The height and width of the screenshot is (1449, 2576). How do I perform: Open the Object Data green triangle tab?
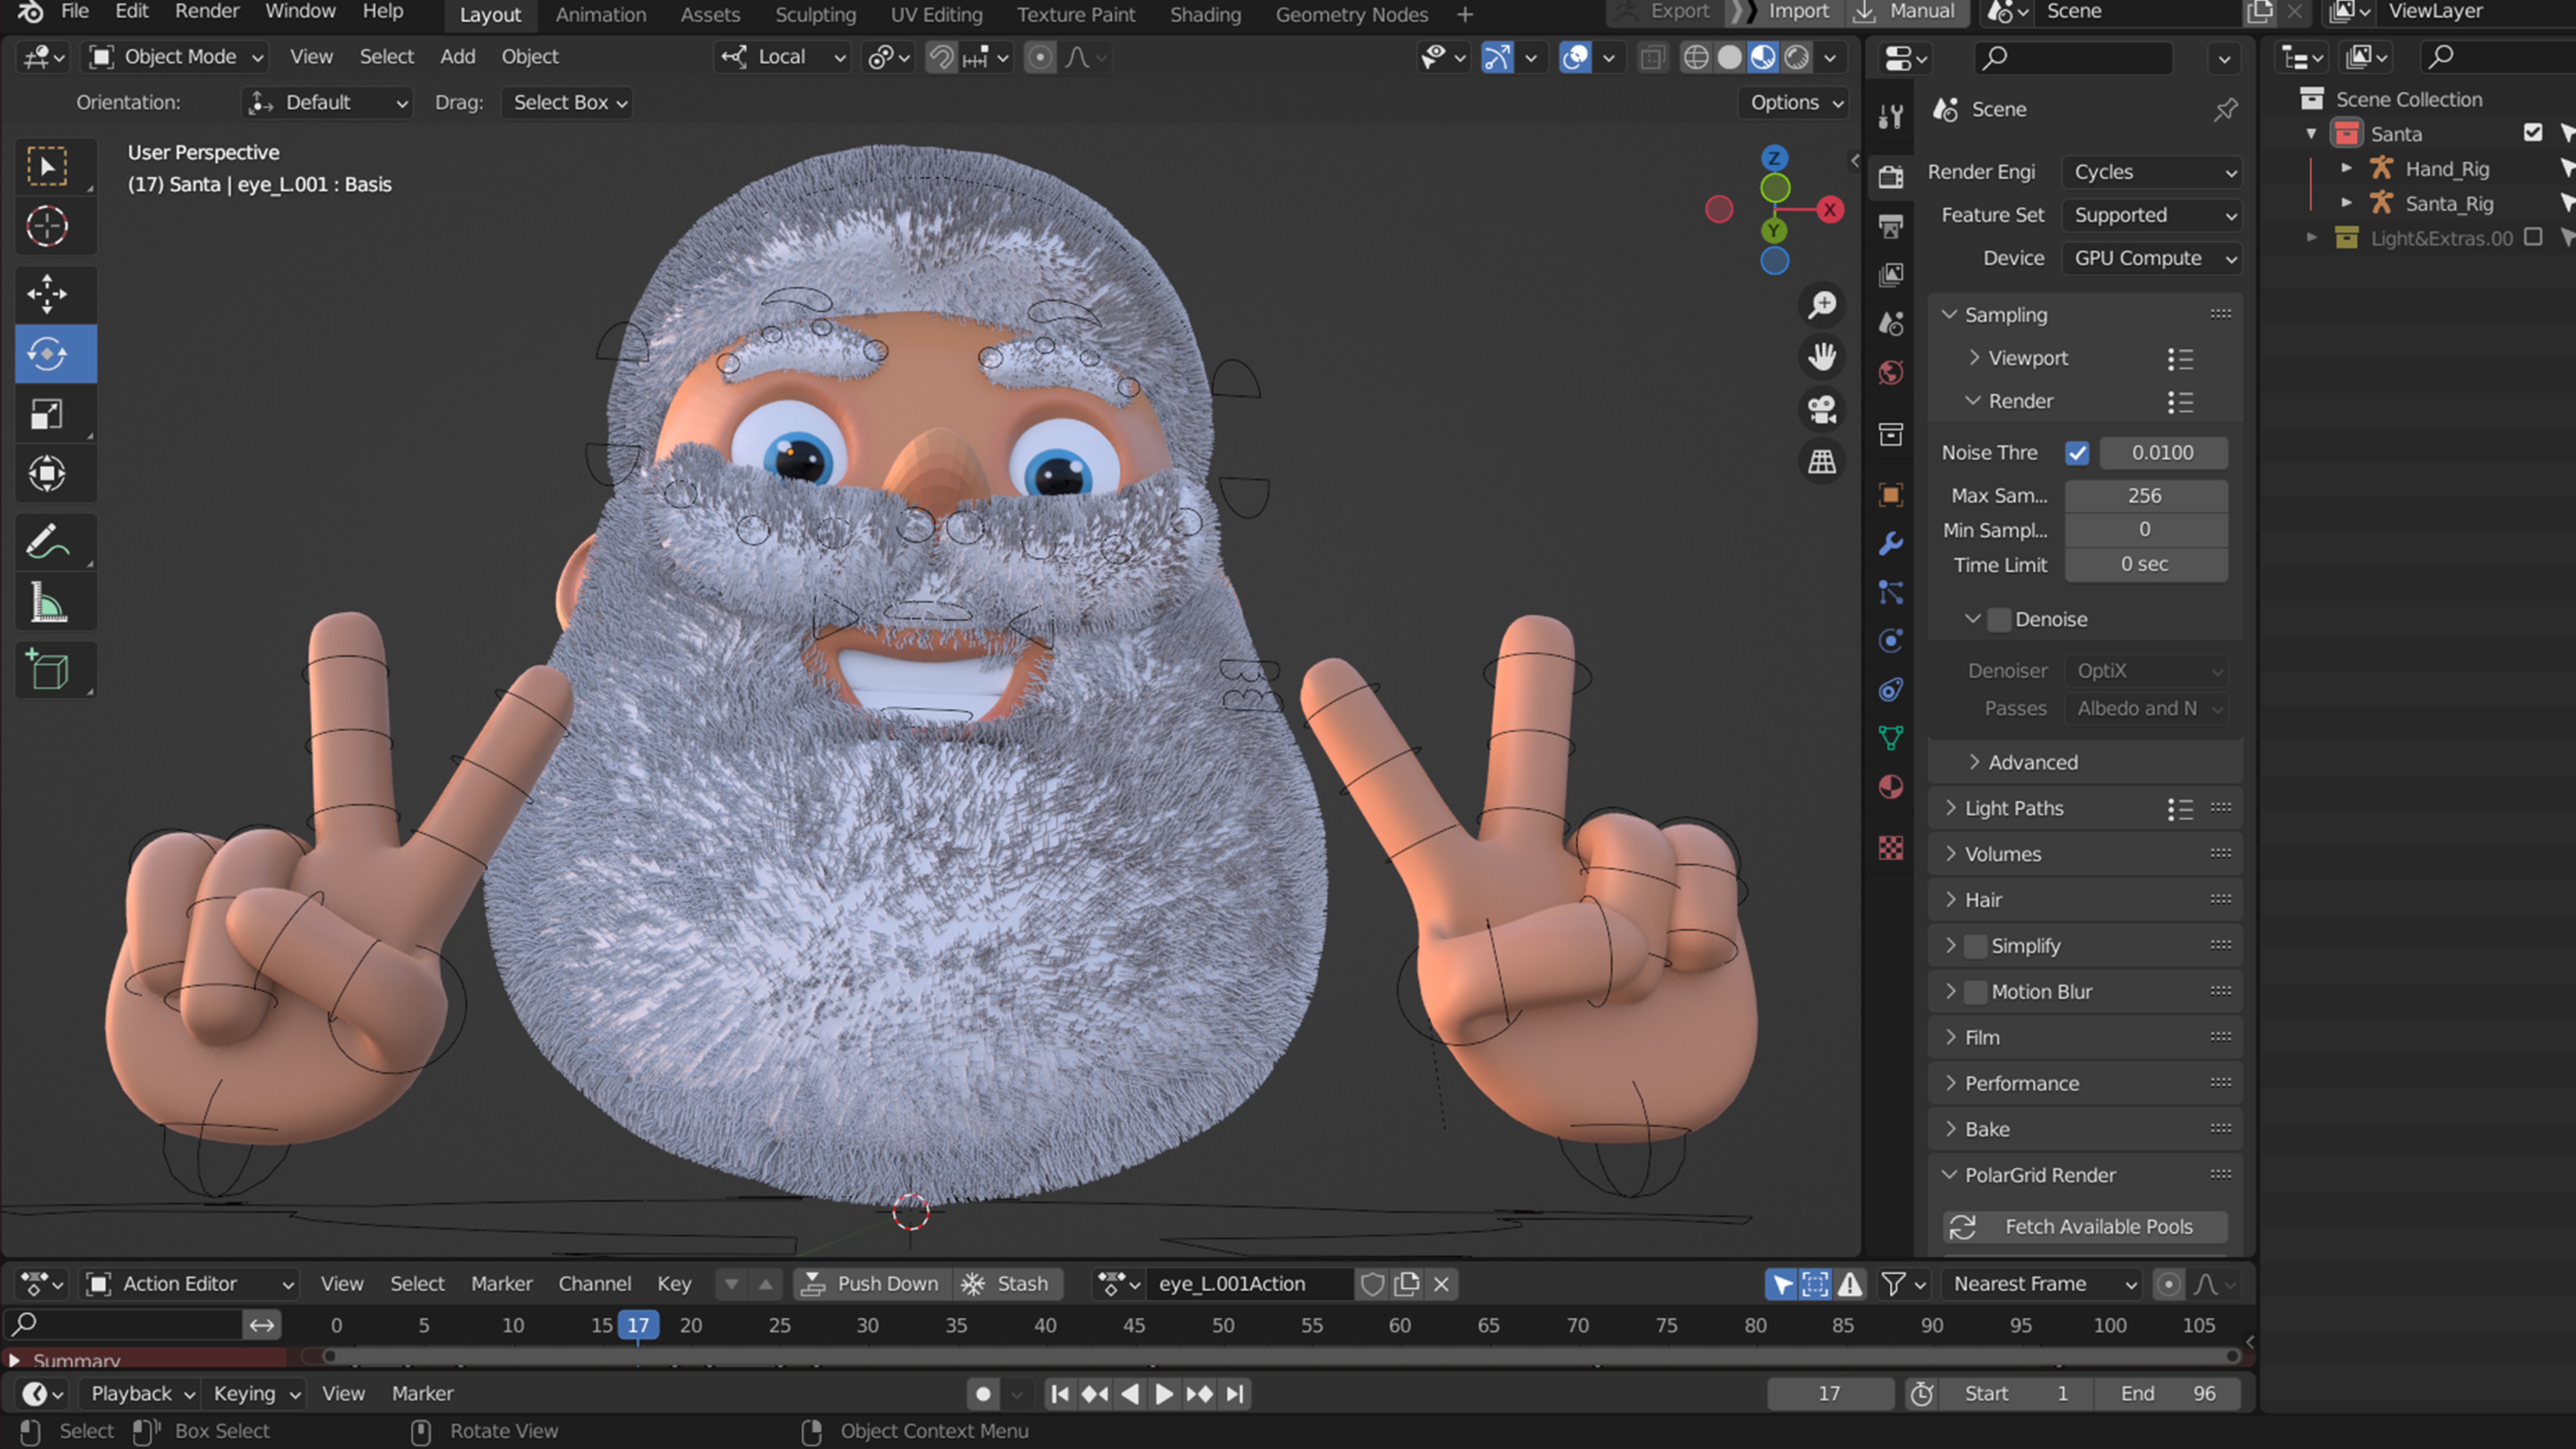(1890, 738)
